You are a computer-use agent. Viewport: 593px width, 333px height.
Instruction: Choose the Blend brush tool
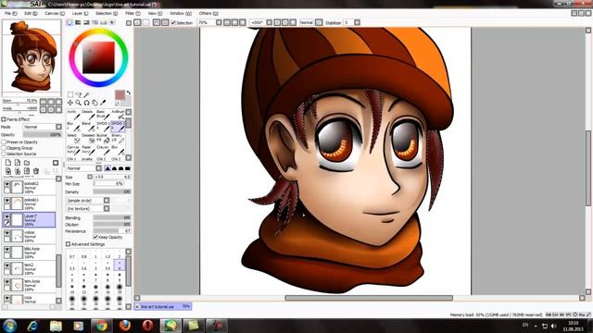(88, 127)
